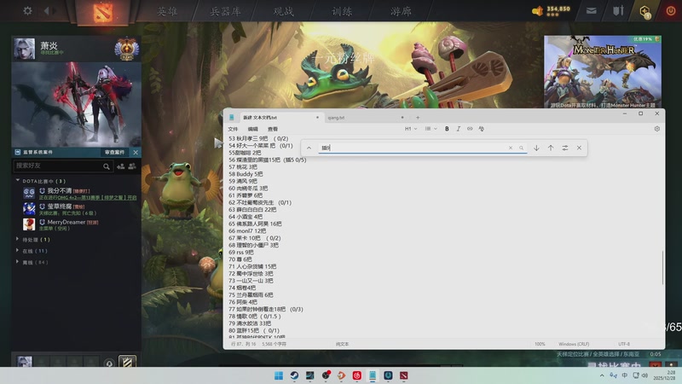682x384 pixels.
Task: Click the add friend icon
Action: tap(120, 166)
